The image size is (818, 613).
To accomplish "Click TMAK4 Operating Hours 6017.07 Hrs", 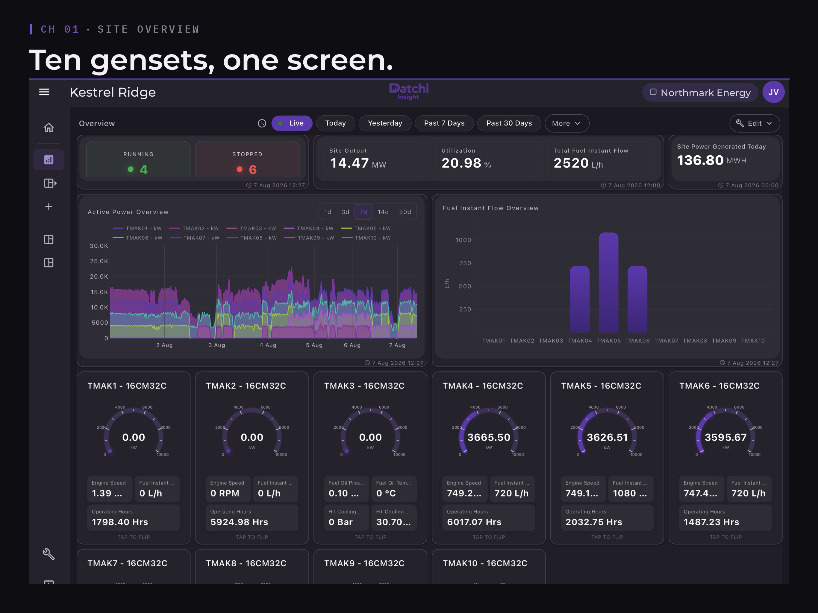I will [x=489, y=518].
